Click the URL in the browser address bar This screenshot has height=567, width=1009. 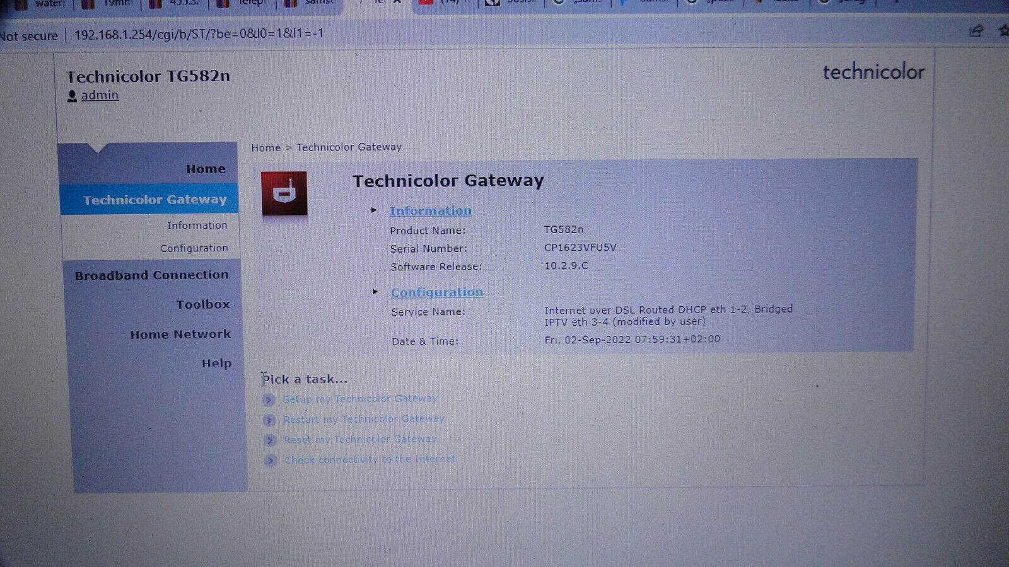click(x=199, y=33)
